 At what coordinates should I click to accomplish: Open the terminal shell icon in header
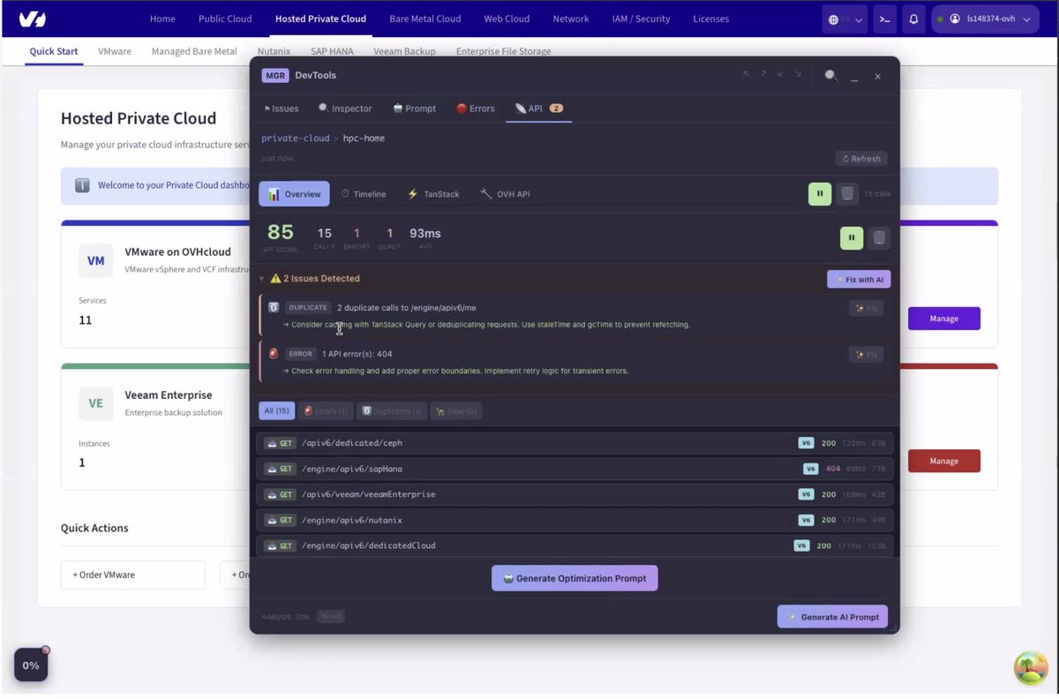(884, 19)
